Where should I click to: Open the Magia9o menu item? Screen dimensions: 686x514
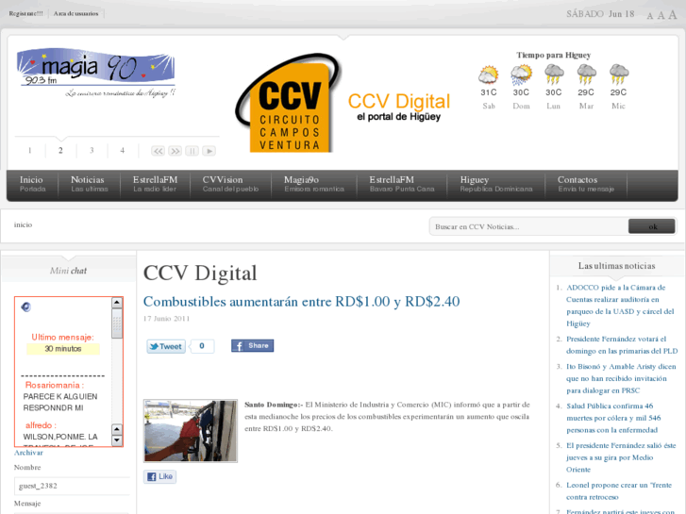313,184
